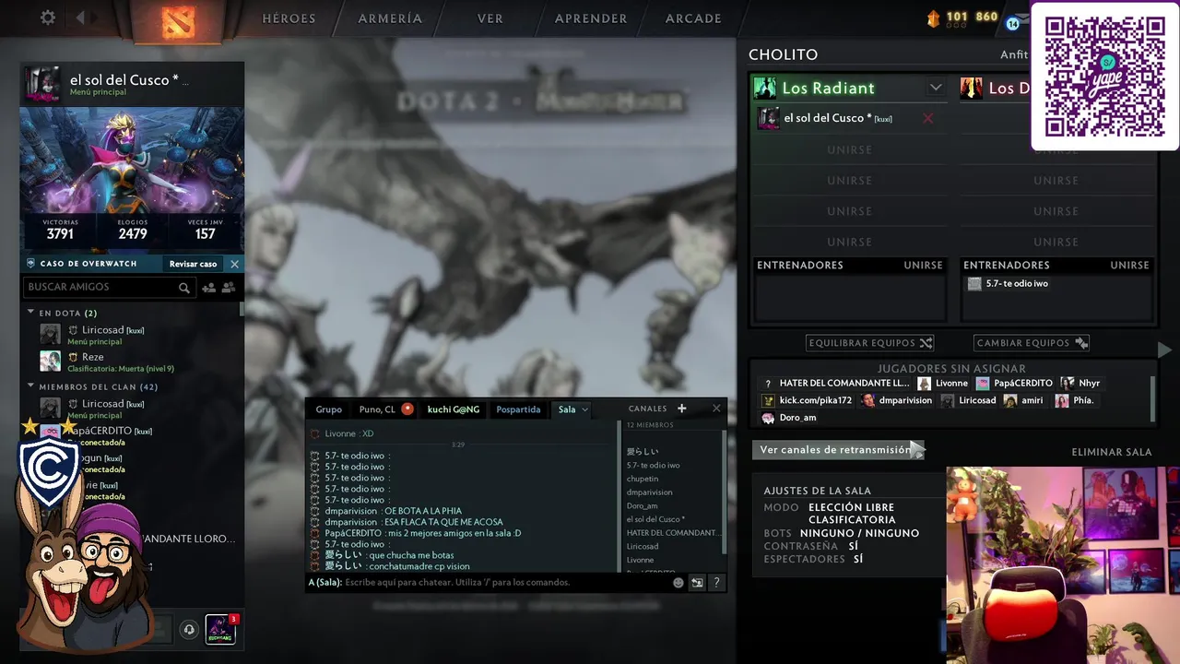This screenshot has height=664, width=1180.
Task: Open the ARCADE tab
Action: pos(693,18)
